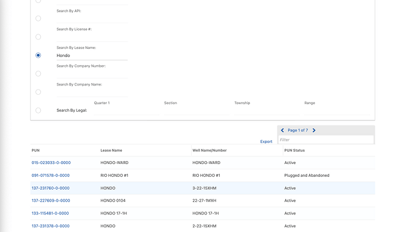The height and width of the screenshot is (232, 402).
Task: Open PUN 137-231760-0-0000 link
Action: coord(51,188)
